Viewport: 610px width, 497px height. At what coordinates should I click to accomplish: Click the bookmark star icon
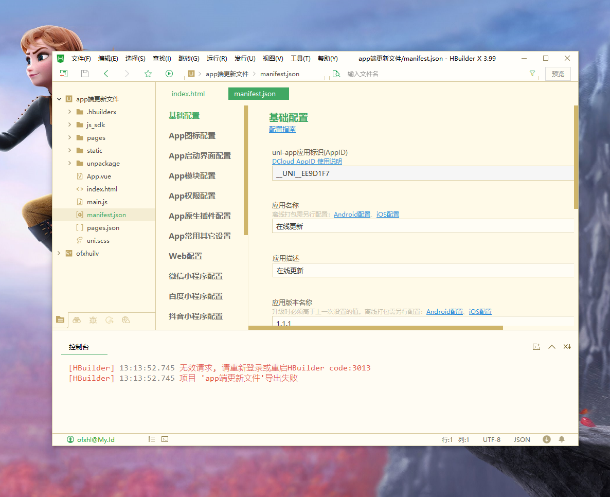148,74
